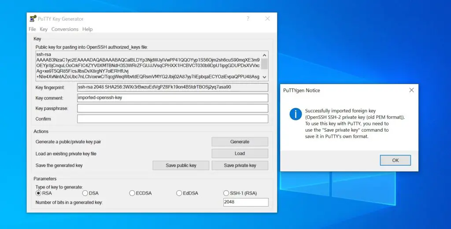
Task: Click the number of bits field showing 2048
Action: [x=246, y=202]
